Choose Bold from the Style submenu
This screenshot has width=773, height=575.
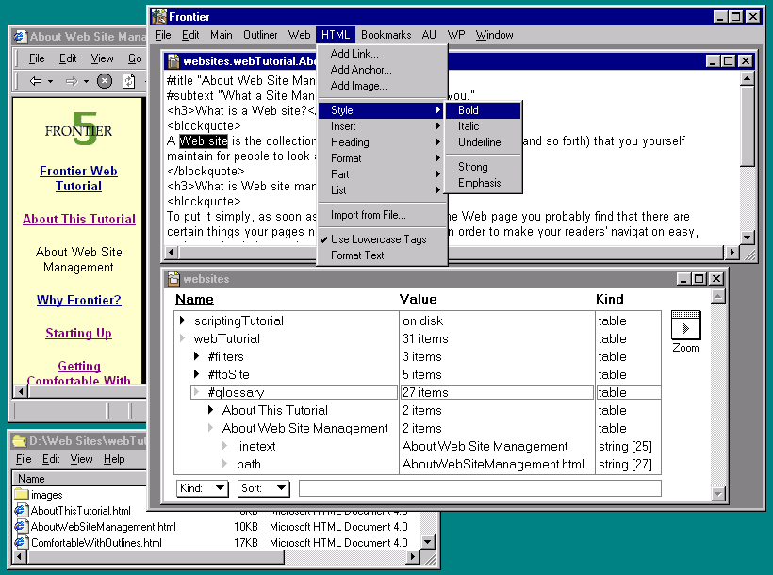[469, 110]
